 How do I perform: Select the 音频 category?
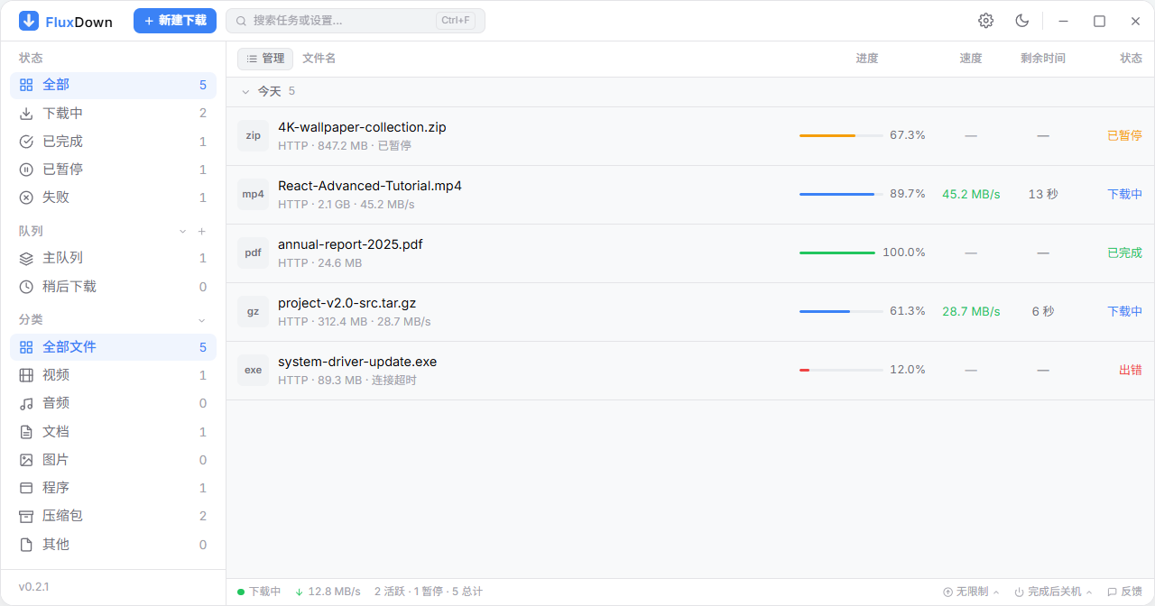tap(113, 403)
